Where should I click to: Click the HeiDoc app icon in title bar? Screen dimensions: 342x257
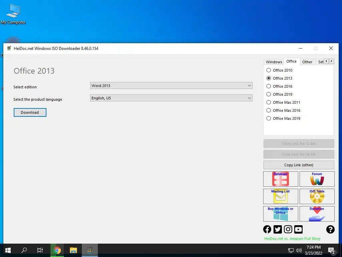(x=9, y=48)
